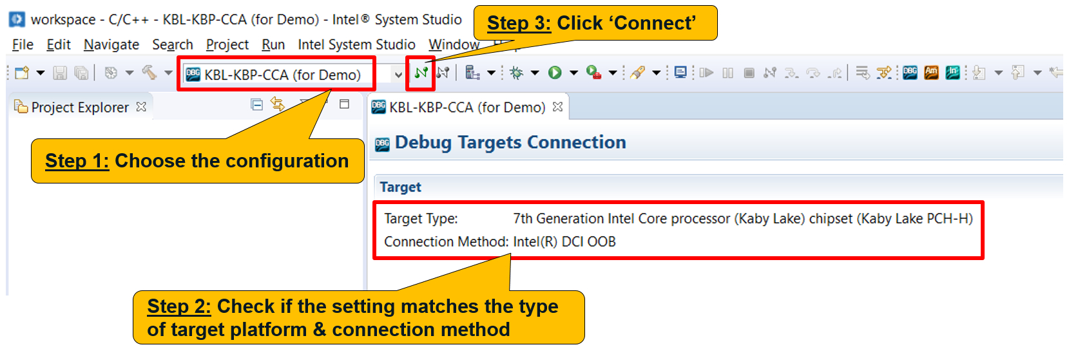Open the Debug bug dropdown arrow
Viewport: 1069px width, 347px height.
(534, 73)
